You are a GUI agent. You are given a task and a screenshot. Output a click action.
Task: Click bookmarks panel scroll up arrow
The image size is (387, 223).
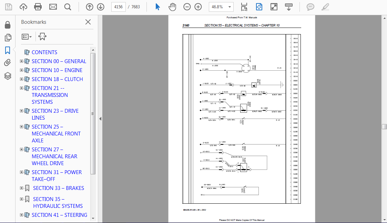[93, 50]
